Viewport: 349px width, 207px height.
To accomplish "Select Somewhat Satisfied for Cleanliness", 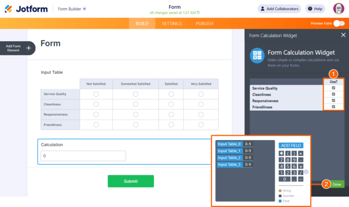I will 135,104.
